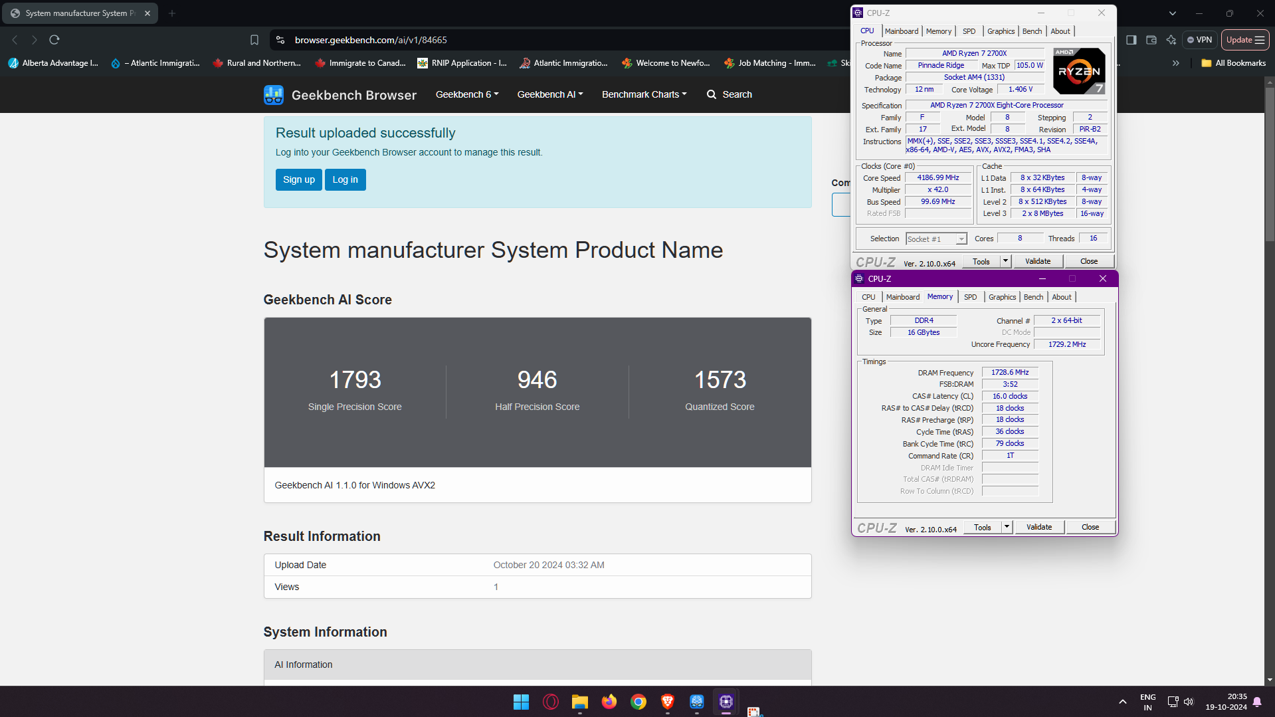Open Socket #1 selection combo box
The width and height of the screenshot is (1275, 717).
(936, 239)
